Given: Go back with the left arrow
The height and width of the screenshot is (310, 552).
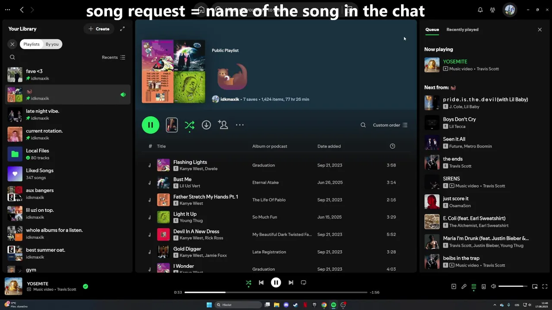Looking at the screenshot, I should (x=22, y=9).
